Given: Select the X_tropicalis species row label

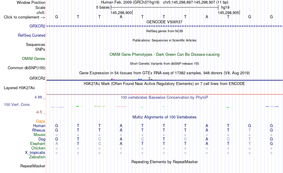Looking at the screenshot, I should (35, 153).
